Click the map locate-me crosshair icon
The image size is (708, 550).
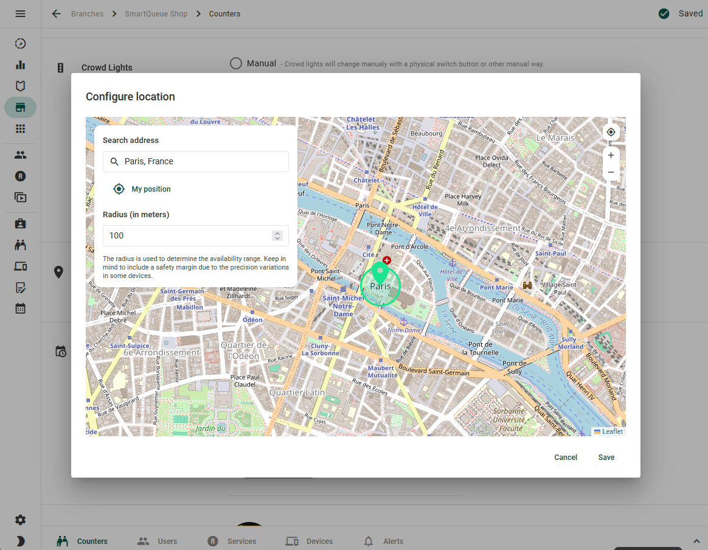(611, 132)
